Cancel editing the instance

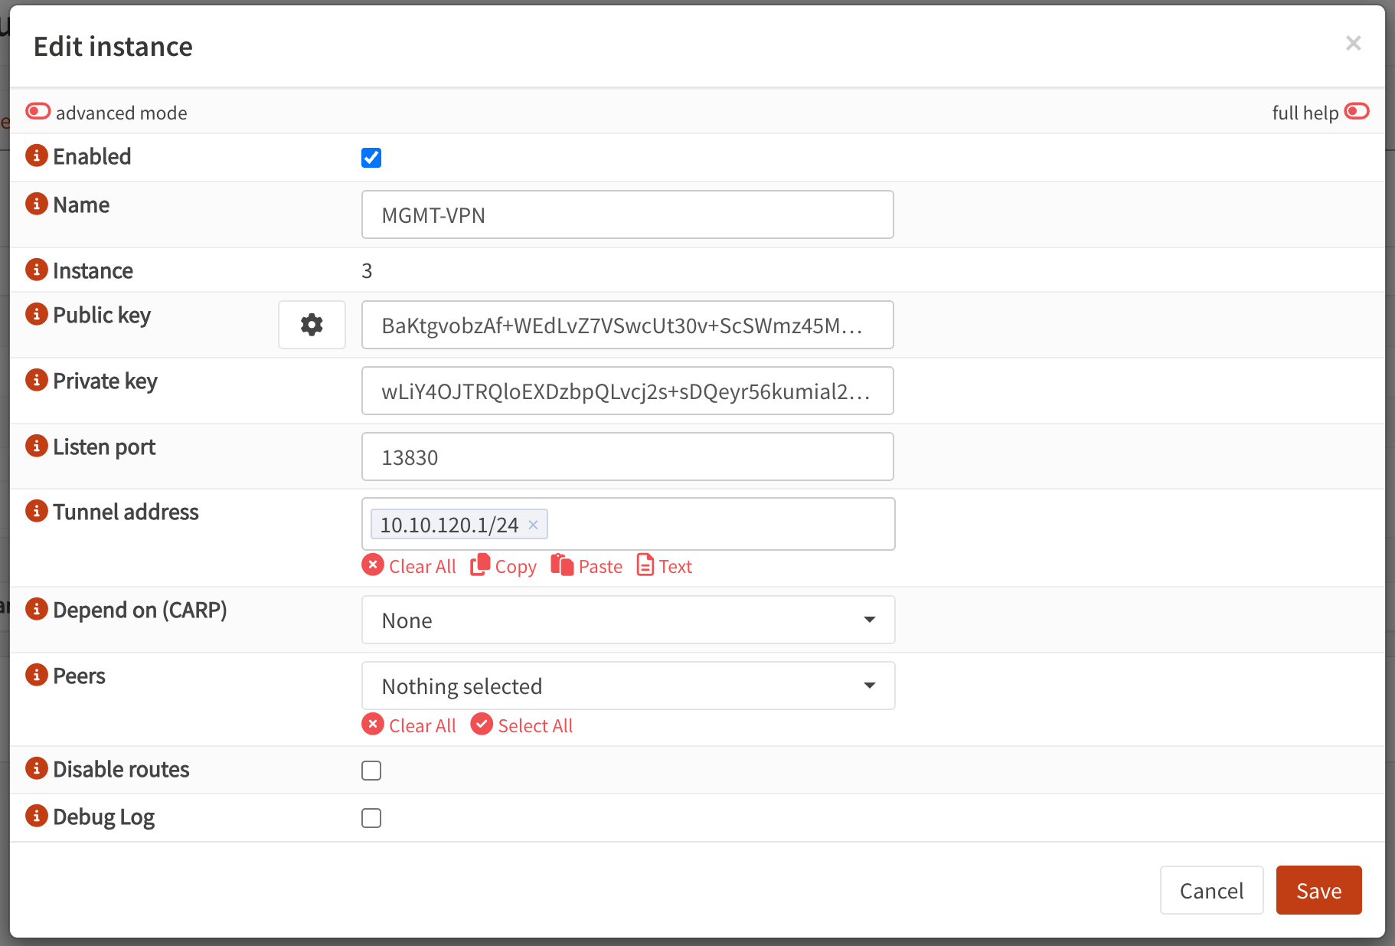coord(1211,890)
